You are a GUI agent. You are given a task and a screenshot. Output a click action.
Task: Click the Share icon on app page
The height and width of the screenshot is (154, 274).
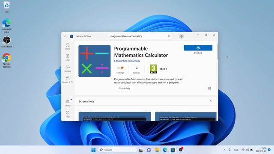tap(209, 89)
